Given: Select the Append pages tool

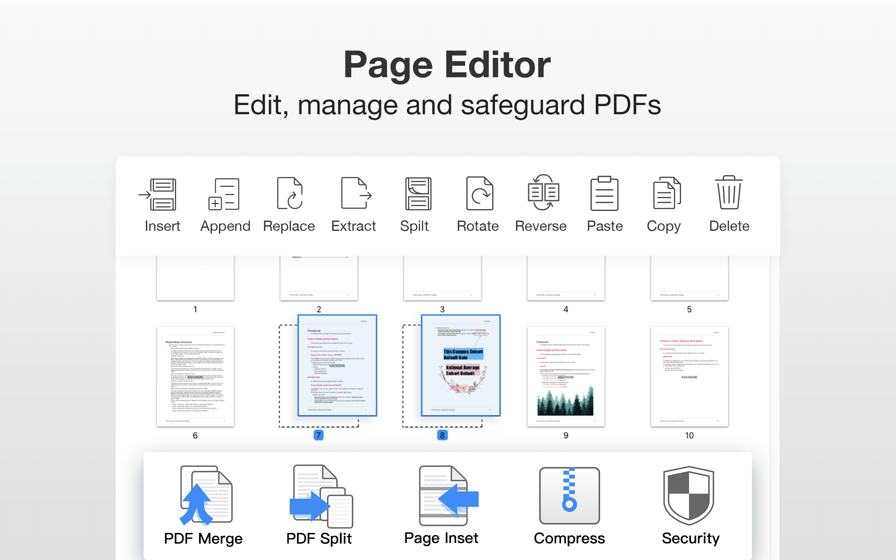Looking at the screenshot, I should click(x=224, y=194).
